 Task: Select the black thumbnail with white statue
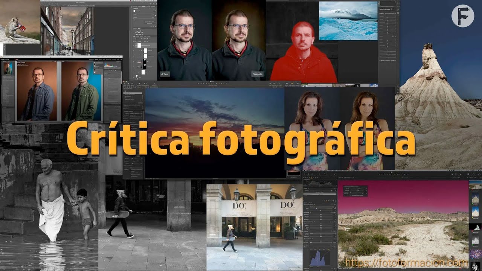pyautogui.click(x=475, y=227)
